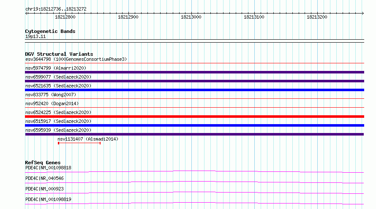Select the Cytogenetic Bands track title
This screenshot has height=209, width=376.
50,31
